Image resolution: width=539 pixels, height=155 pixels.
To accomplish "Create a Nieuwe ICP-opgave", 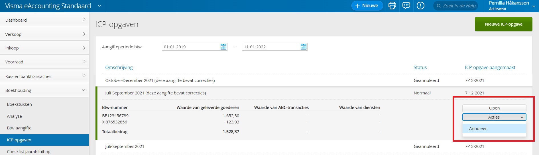I will pyautogui.click(x=503, y=24).
